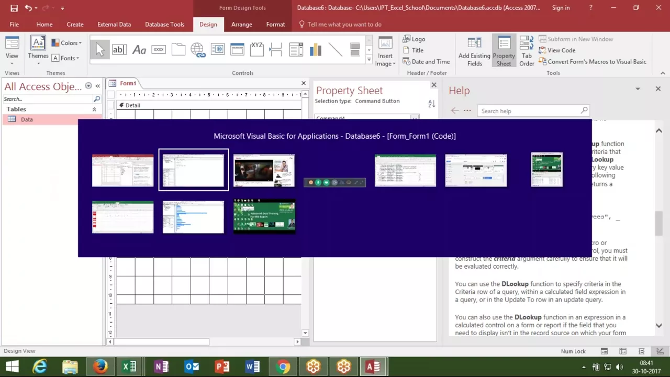Go back in the Help pane
Image resolution: width=670 pixels, height=377 pixels.
[454, 110]
